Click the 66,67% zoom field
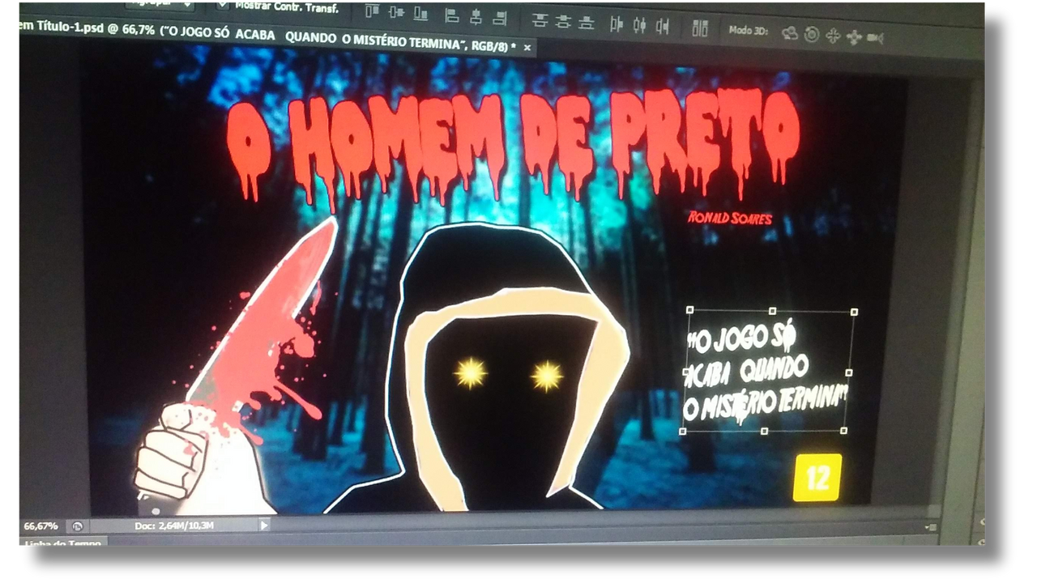 (41, 526)
